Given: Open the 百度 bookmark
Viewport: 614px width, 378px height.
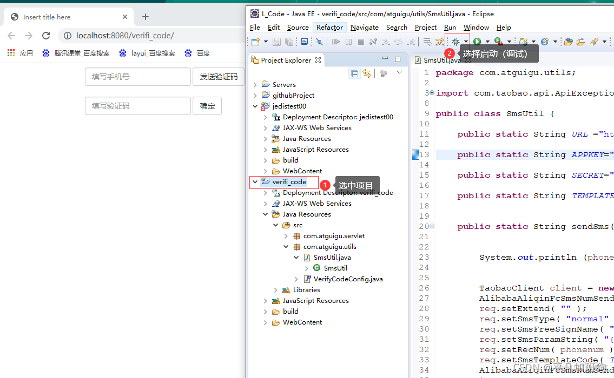Looking at the screenshot, I should [x=197, y=53].
